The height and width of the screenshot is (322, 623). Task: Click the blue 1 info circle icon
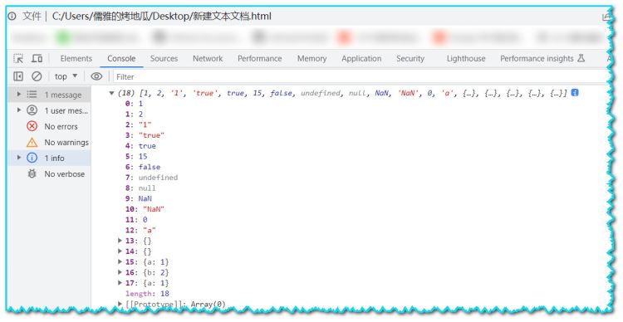click(x=32, y=158)
